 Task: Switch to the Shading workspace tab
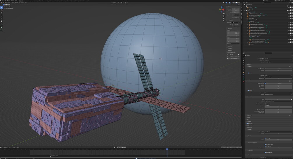(47, 1)
